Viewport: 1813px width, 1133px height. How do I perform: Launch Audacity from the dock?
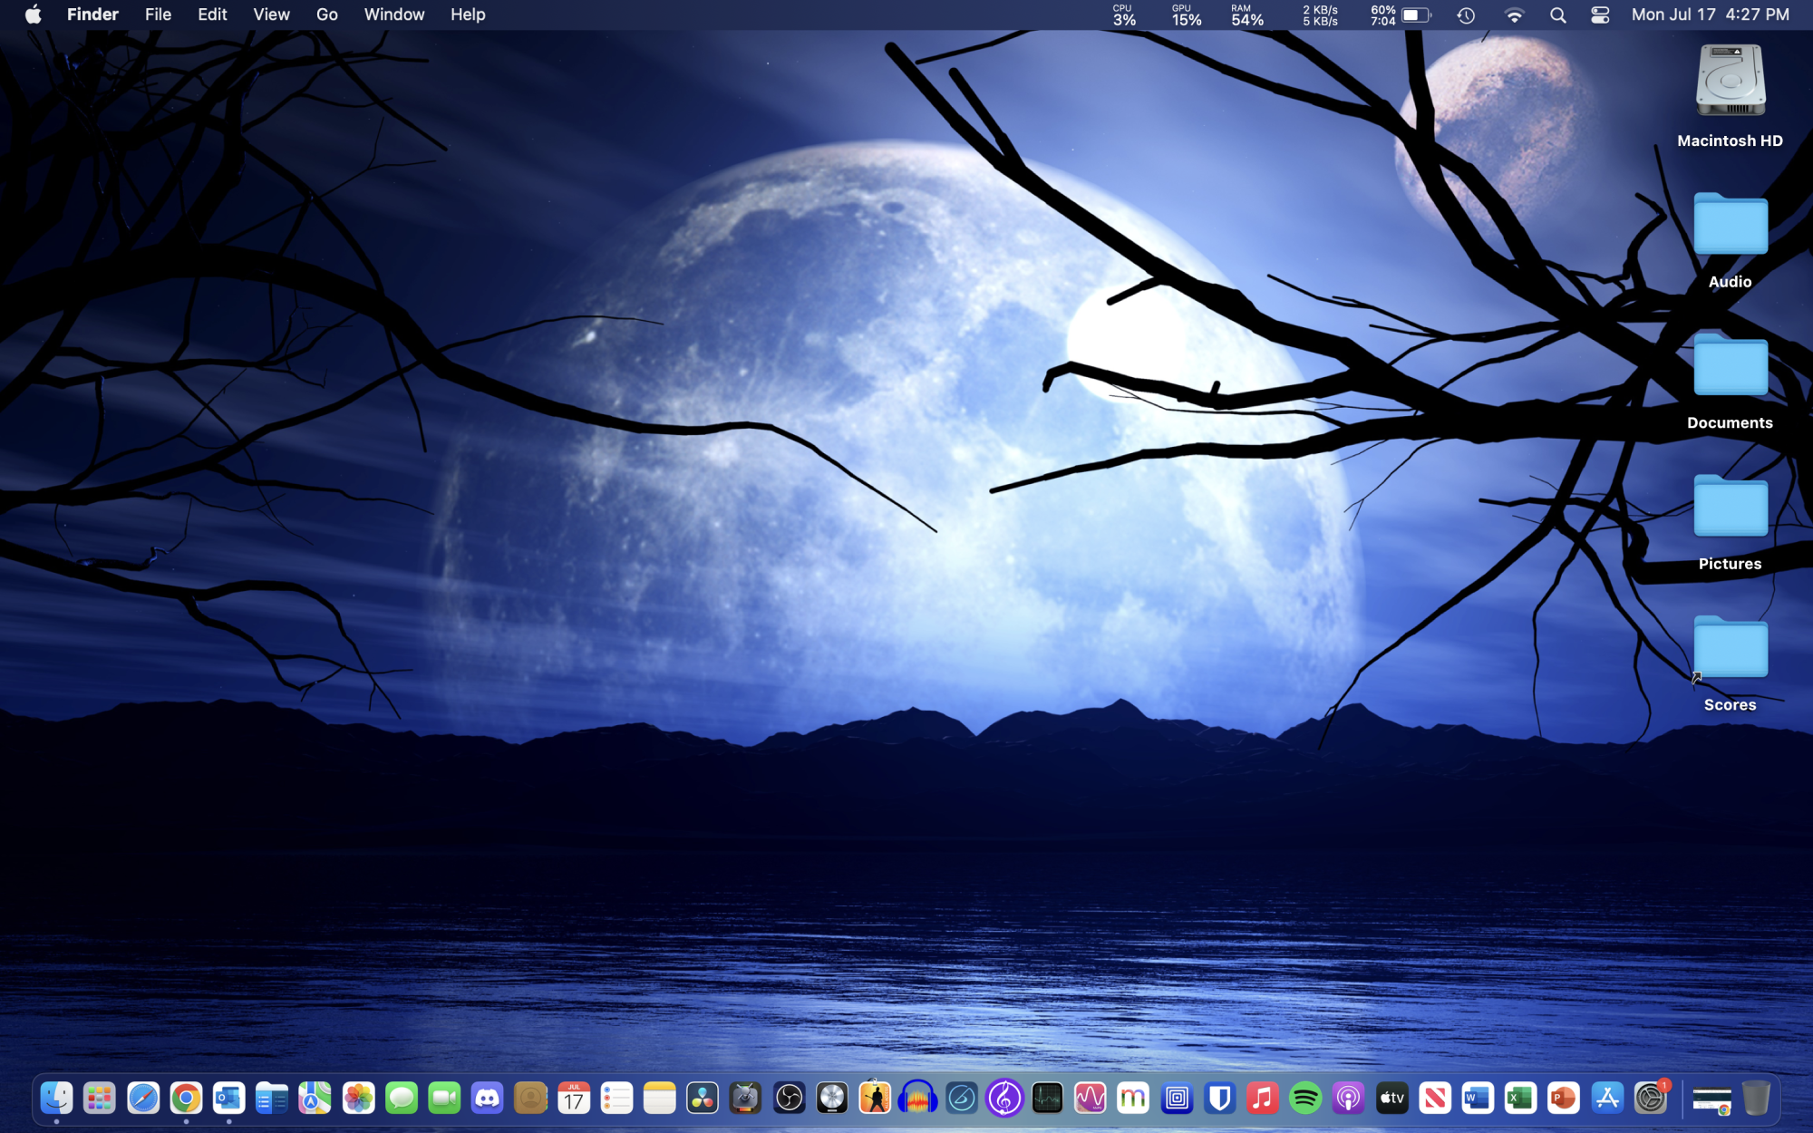click(917, 1099)
